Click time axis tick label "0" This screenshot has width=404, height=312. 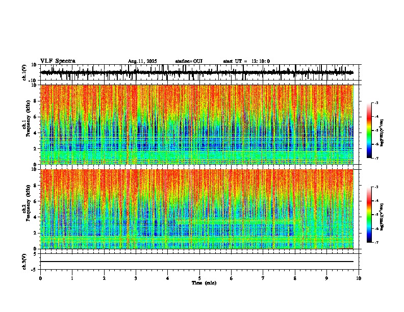click(40, 278)
